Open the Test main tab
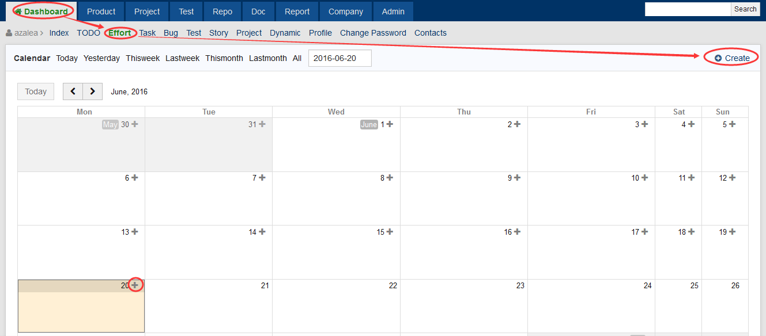The image size is (766, 336). click(x=186, y=12)
